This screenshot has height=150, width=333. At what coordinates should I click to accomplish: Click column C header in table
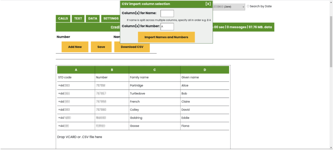pyautogui.click(x=154, y=70)
